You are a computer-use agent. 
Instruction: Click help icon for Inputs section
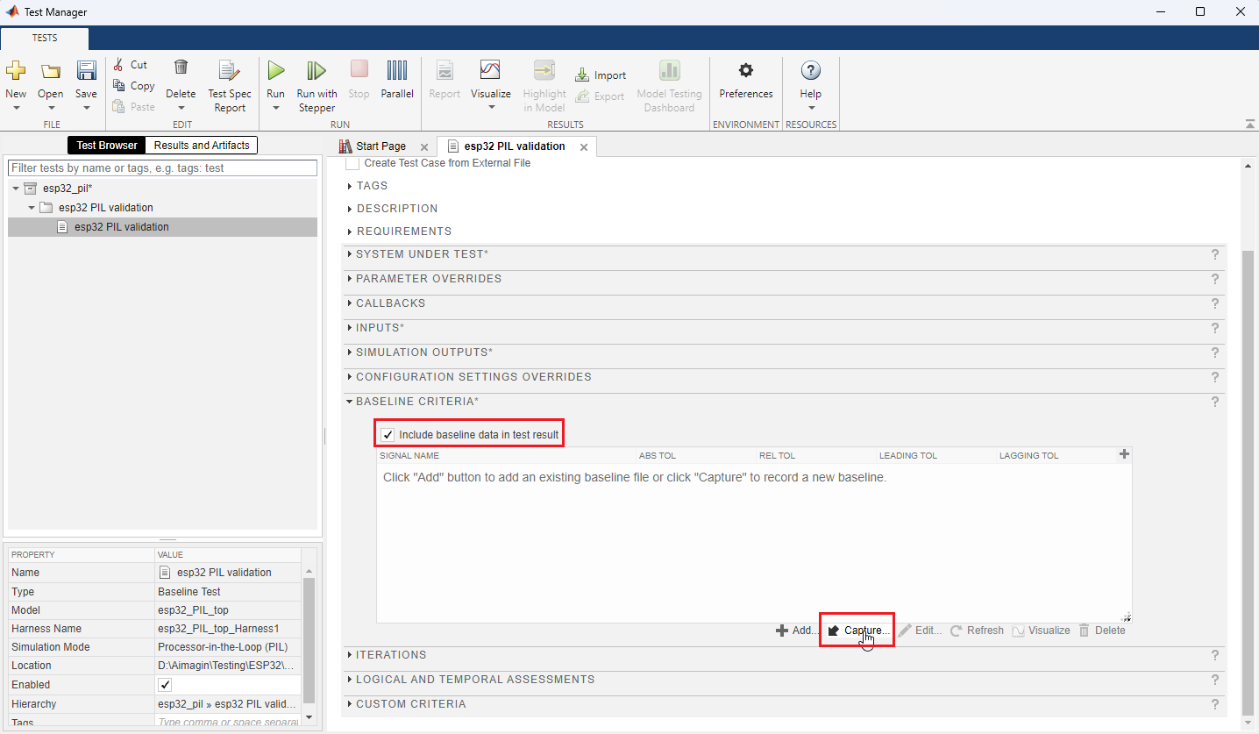[x=1215, y=328]
